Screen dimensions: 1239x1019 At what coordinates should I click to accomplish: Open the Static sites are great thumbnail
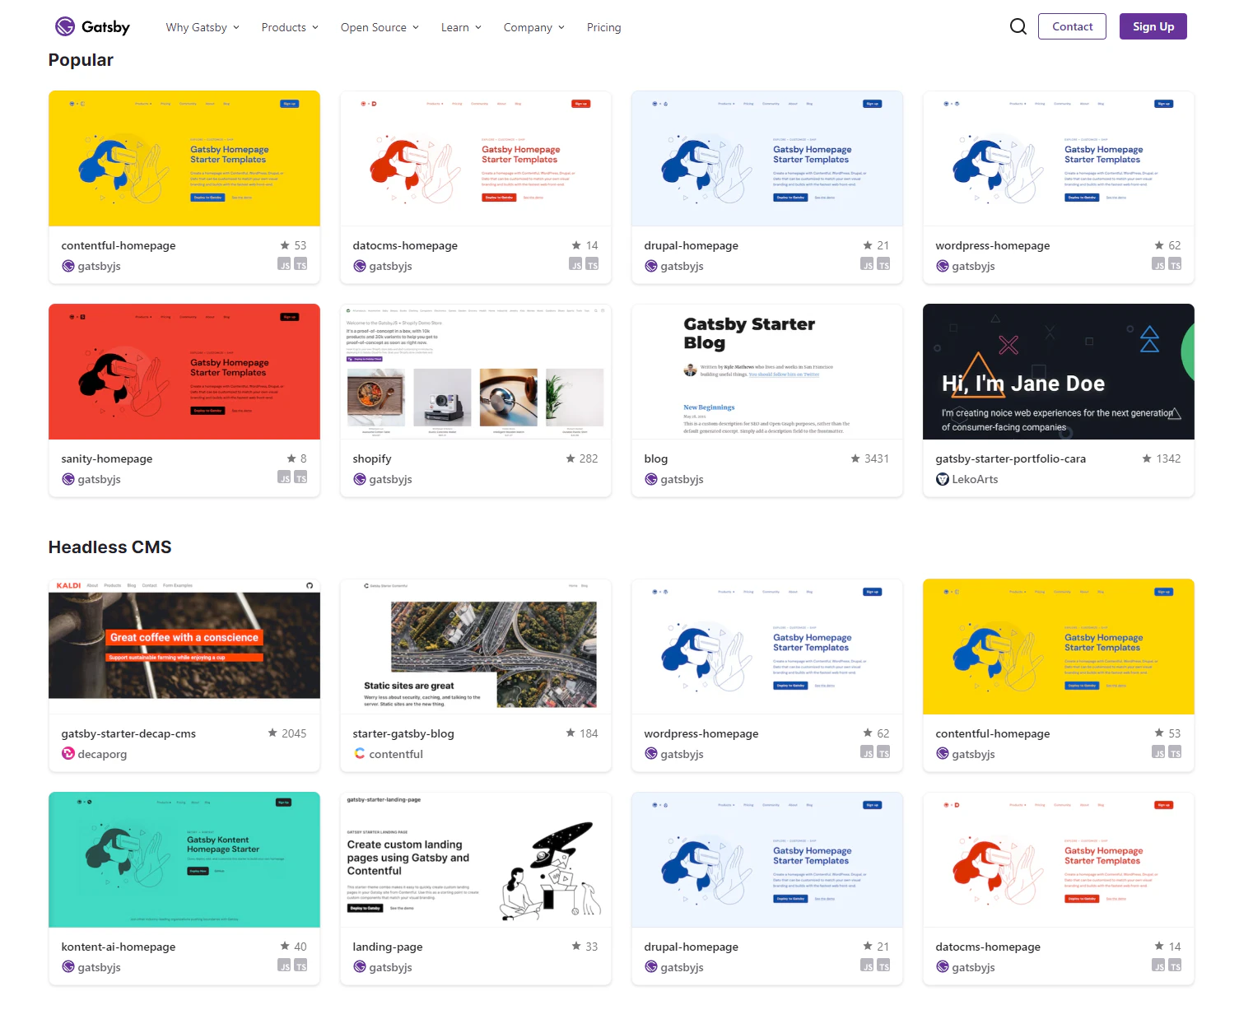coord(476,646)
